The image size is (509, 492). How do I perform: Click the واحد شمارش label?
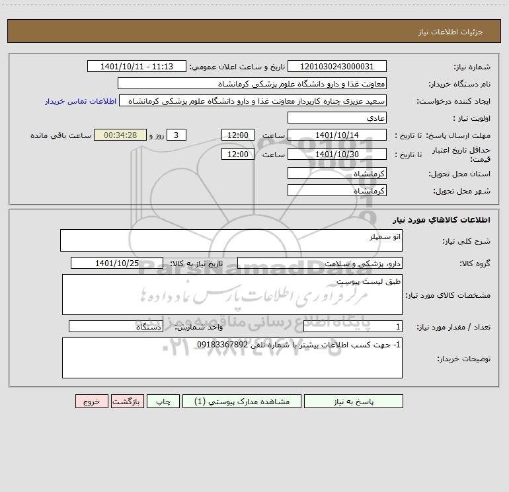199,327
